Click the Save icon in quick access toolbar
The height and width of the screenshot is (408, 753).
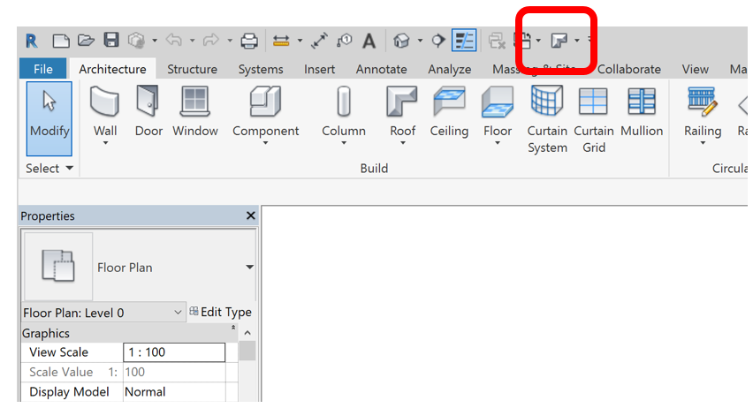[x=111, y=41]
